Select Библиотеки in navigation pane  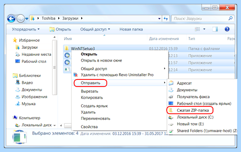coord(26,76)
